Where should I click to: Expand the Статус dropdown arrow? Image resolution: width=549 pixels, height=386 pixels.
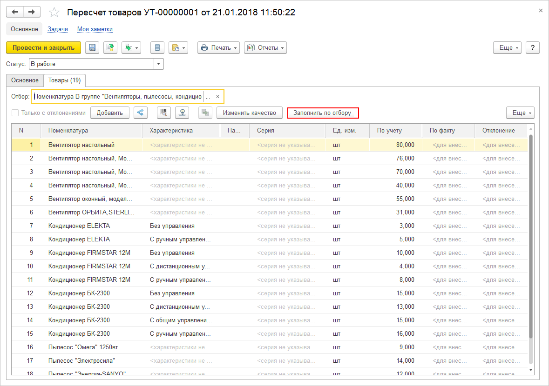click(159, 64)
